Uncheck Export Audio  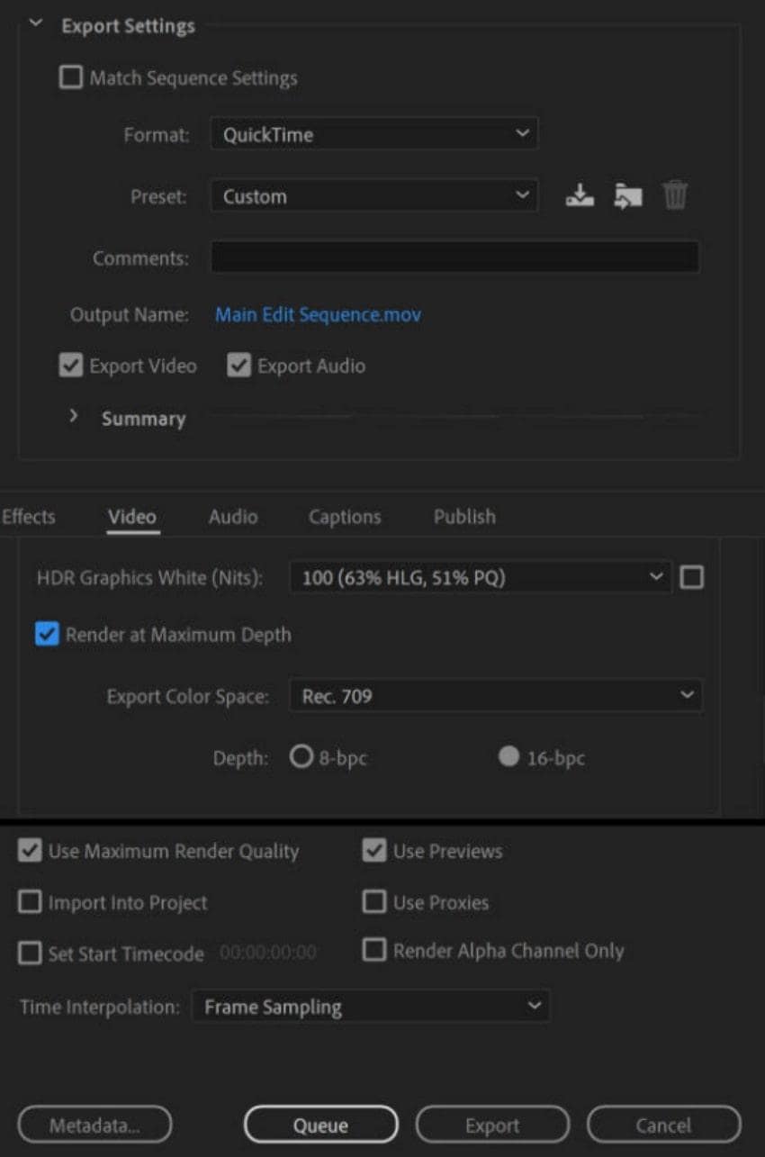point(238,365)
